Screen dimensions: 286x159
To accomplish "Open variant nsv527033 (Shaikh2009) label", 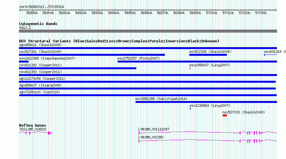I will (x=244, y=112).
